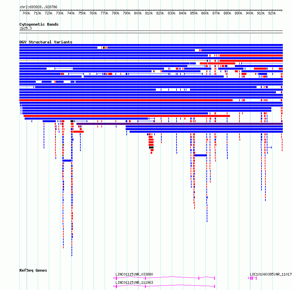Viewport: 292px width, 290px height.
Task: Click the blue variant bar linking the 735k and 740k columns
Action: pyautogui.click(x=67, y=161)
